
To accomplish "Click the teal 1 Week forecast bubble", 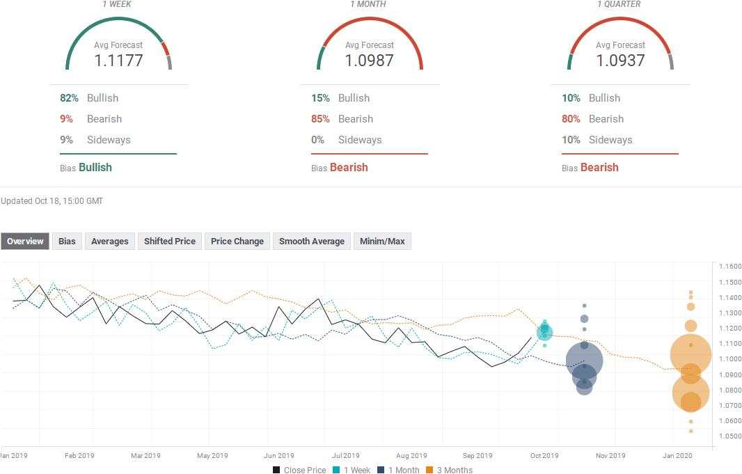I will [x=544, y=331].
